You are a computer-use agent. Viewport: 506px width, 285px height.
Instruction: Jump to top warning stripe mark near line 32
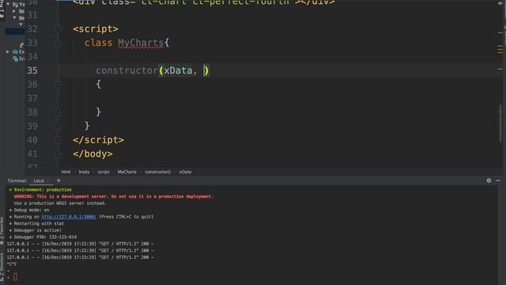click(x=500, y=32)
